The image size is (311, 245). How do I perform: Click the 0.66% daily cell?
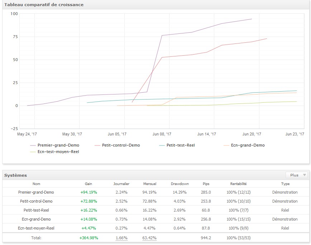[x=121, y=210]
